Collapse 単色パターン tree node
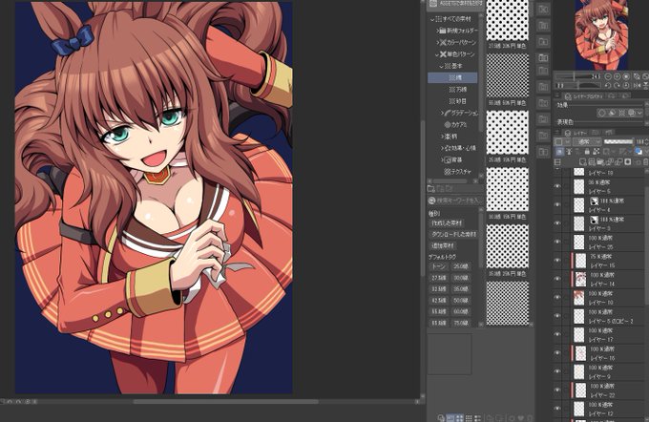This screenshot has width=649, height=422. (437, 54)
